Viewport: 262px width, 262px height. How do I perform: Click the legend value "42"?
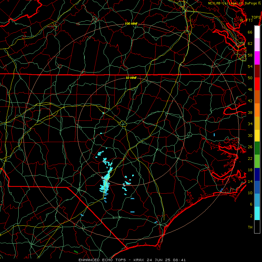click(250, 101)
